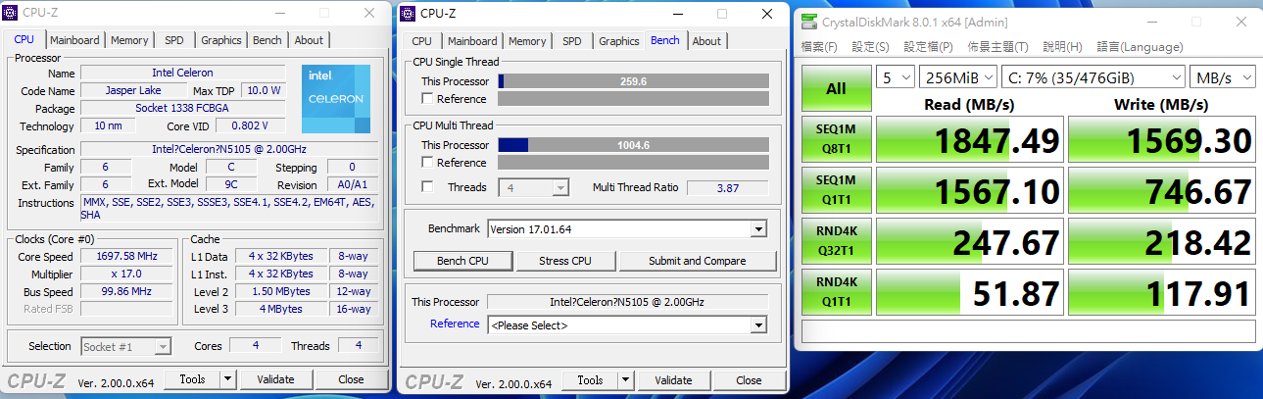This screenshot has height=399, width=1263.
Task: Open test count dropdown showing 5
Action: tap(895, 77)
